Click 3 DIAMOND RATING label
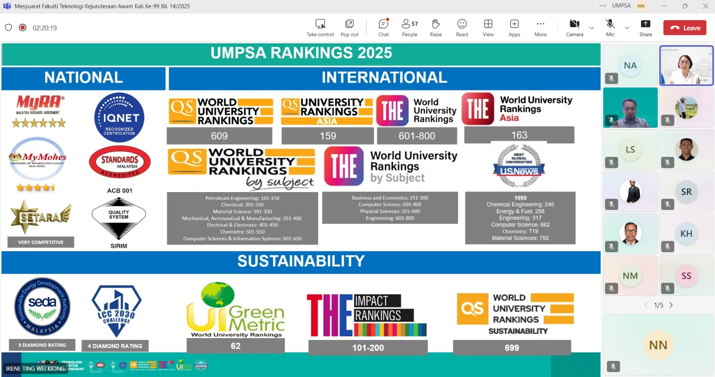 pos(42,345)
